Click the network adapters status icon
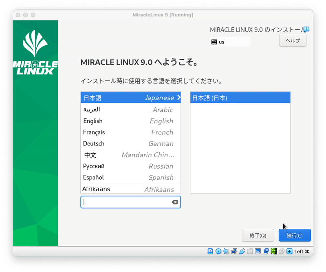Screen dimensions: 326x272 click(x=234, y=251)
